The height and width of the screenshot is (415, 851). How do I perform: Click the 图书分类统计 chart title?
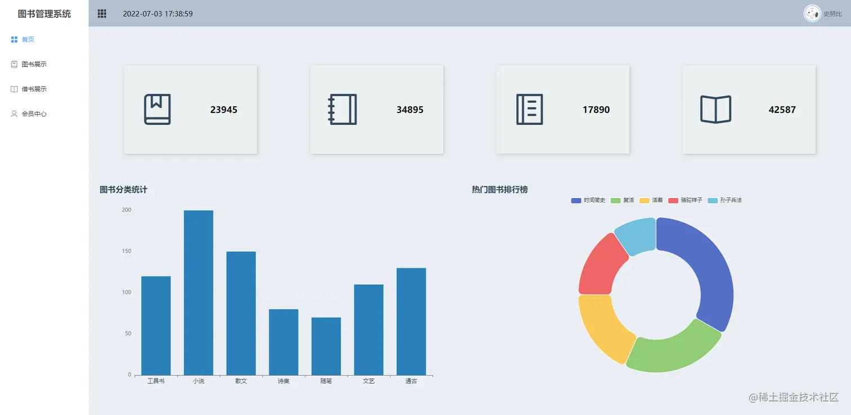click(x=123, y=190)
